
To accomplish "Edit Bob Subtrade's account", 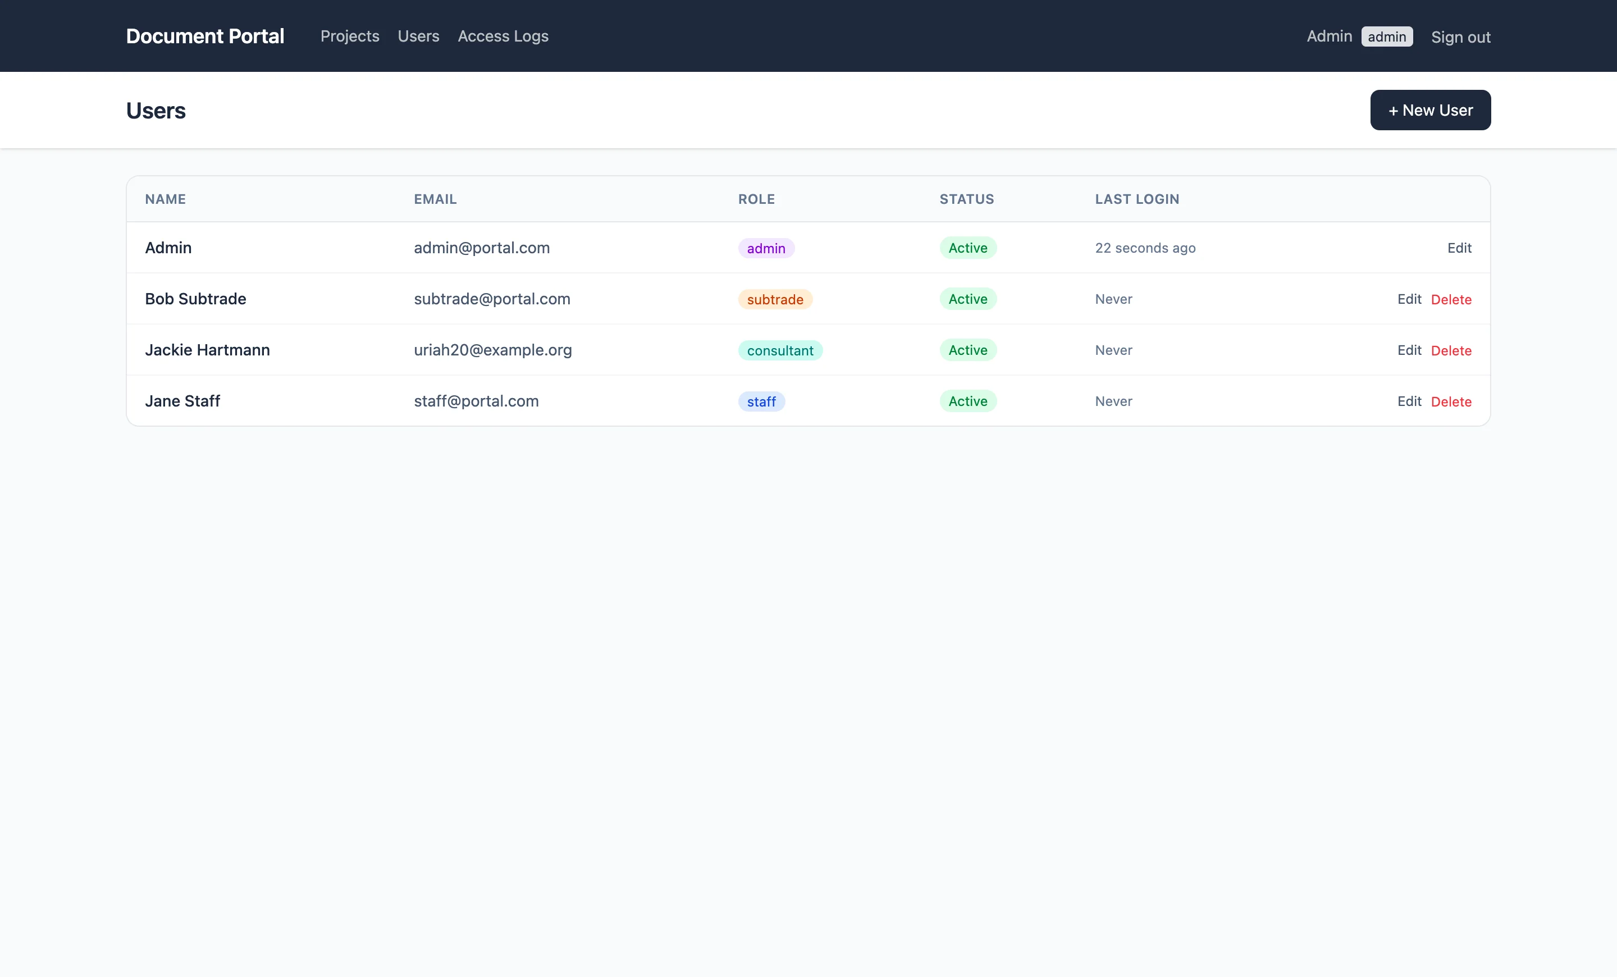I will coord(1409,299).
